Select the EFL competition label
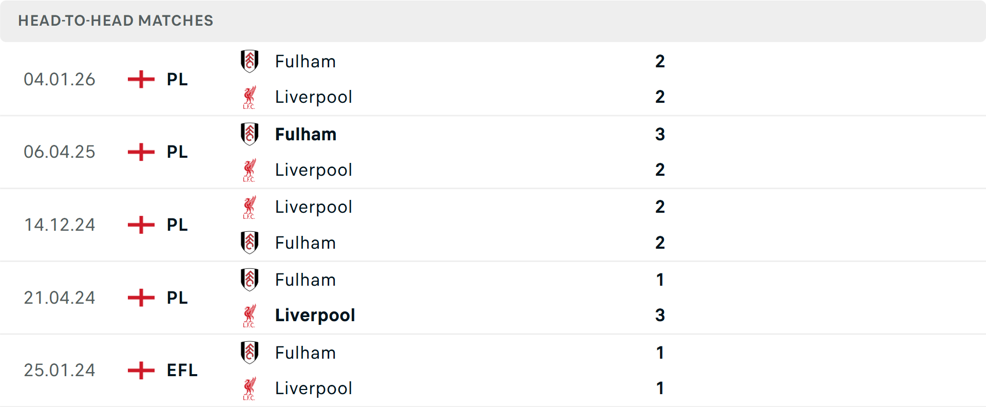 182,370
